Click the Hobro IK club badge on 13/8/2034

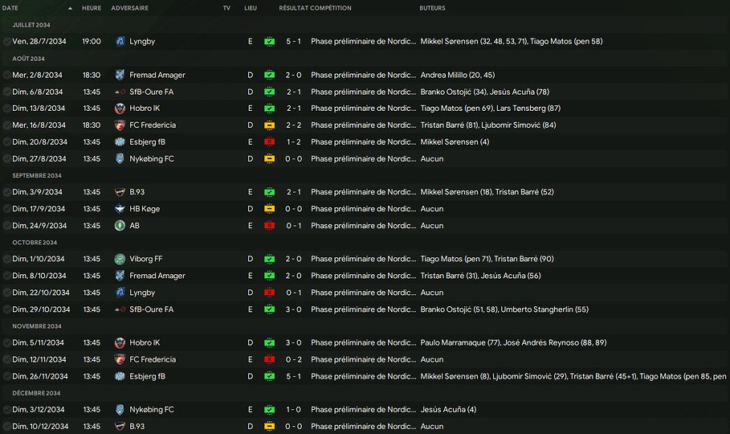click(x=120, y=108)
